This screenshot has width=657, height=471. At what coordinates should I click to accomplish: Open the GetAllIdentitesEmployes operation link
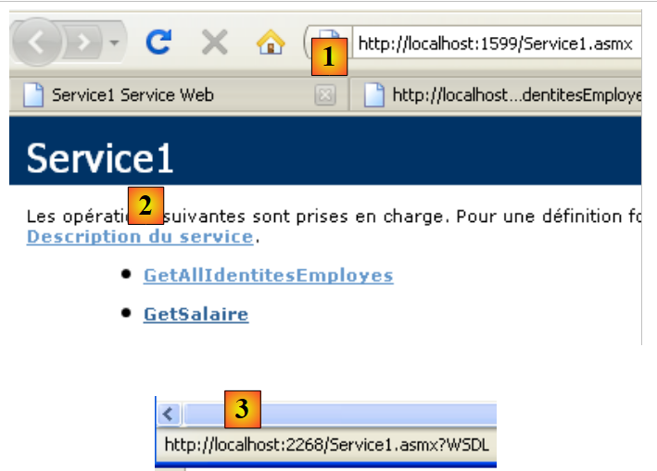[x=268, y=276]
